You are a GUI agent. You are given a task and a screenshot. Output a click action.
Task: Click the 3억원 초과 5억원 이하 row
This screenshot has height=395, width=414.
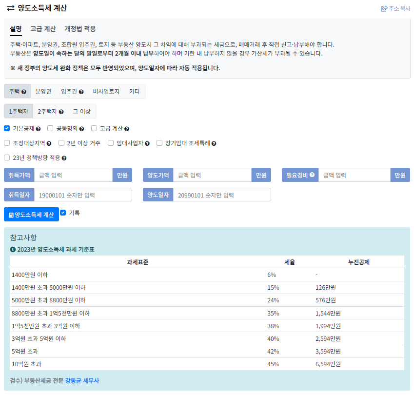[207, 338]
